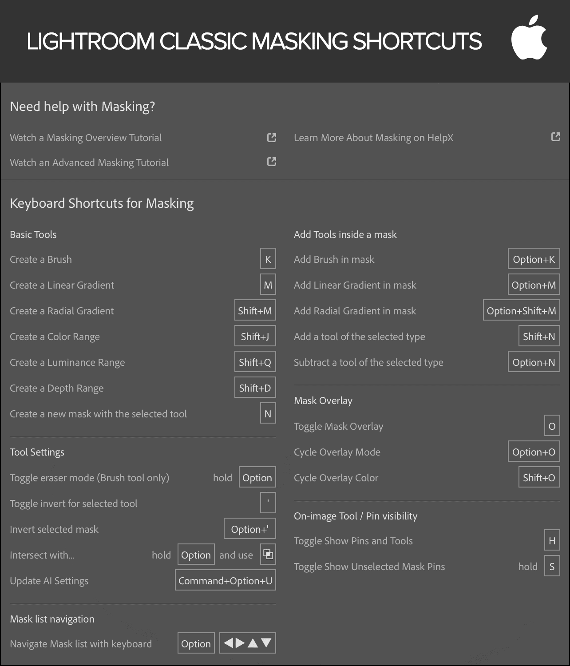This screenshot has width=570, height=666.
Task: Click the Option+N shortcut key
Action: click(x=534, y=361)
